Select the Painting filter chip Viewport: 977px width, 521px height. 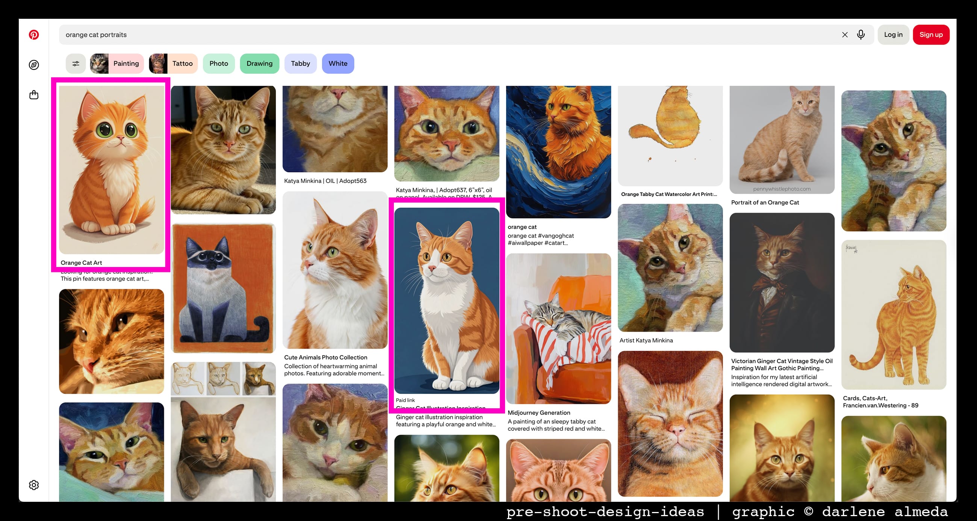[117, 63]
